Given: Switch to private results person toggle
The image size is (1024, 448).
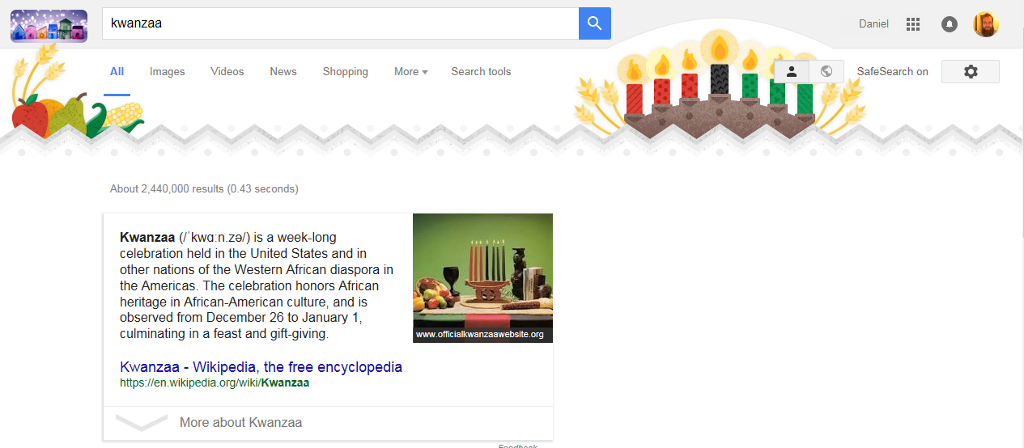Looking at the screenshot, I should click(792, 71).
